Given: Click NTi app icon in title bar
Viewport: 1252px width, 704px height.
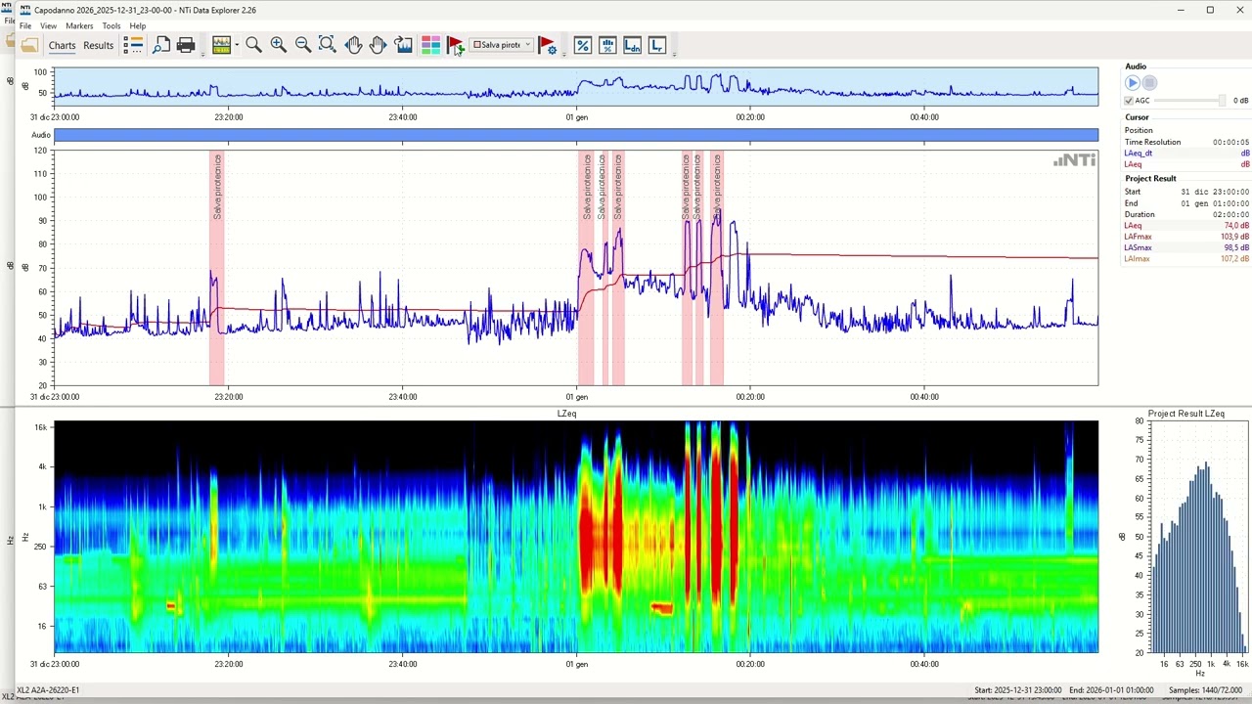Looking at the screenshot, I should click(x=25, y=10).
